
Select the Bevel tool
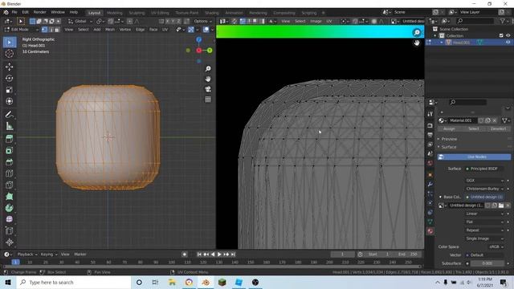(9, 162)
